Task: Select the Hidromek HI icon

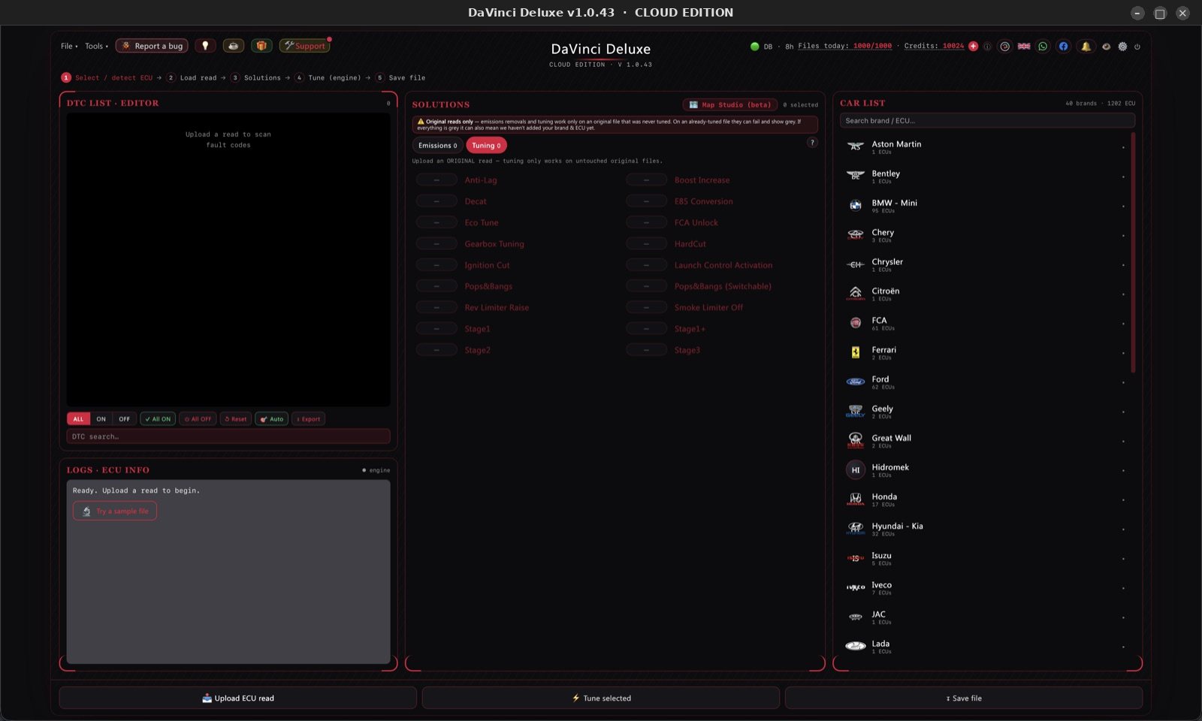Action: pyautogui.click(x=856, y=470)
